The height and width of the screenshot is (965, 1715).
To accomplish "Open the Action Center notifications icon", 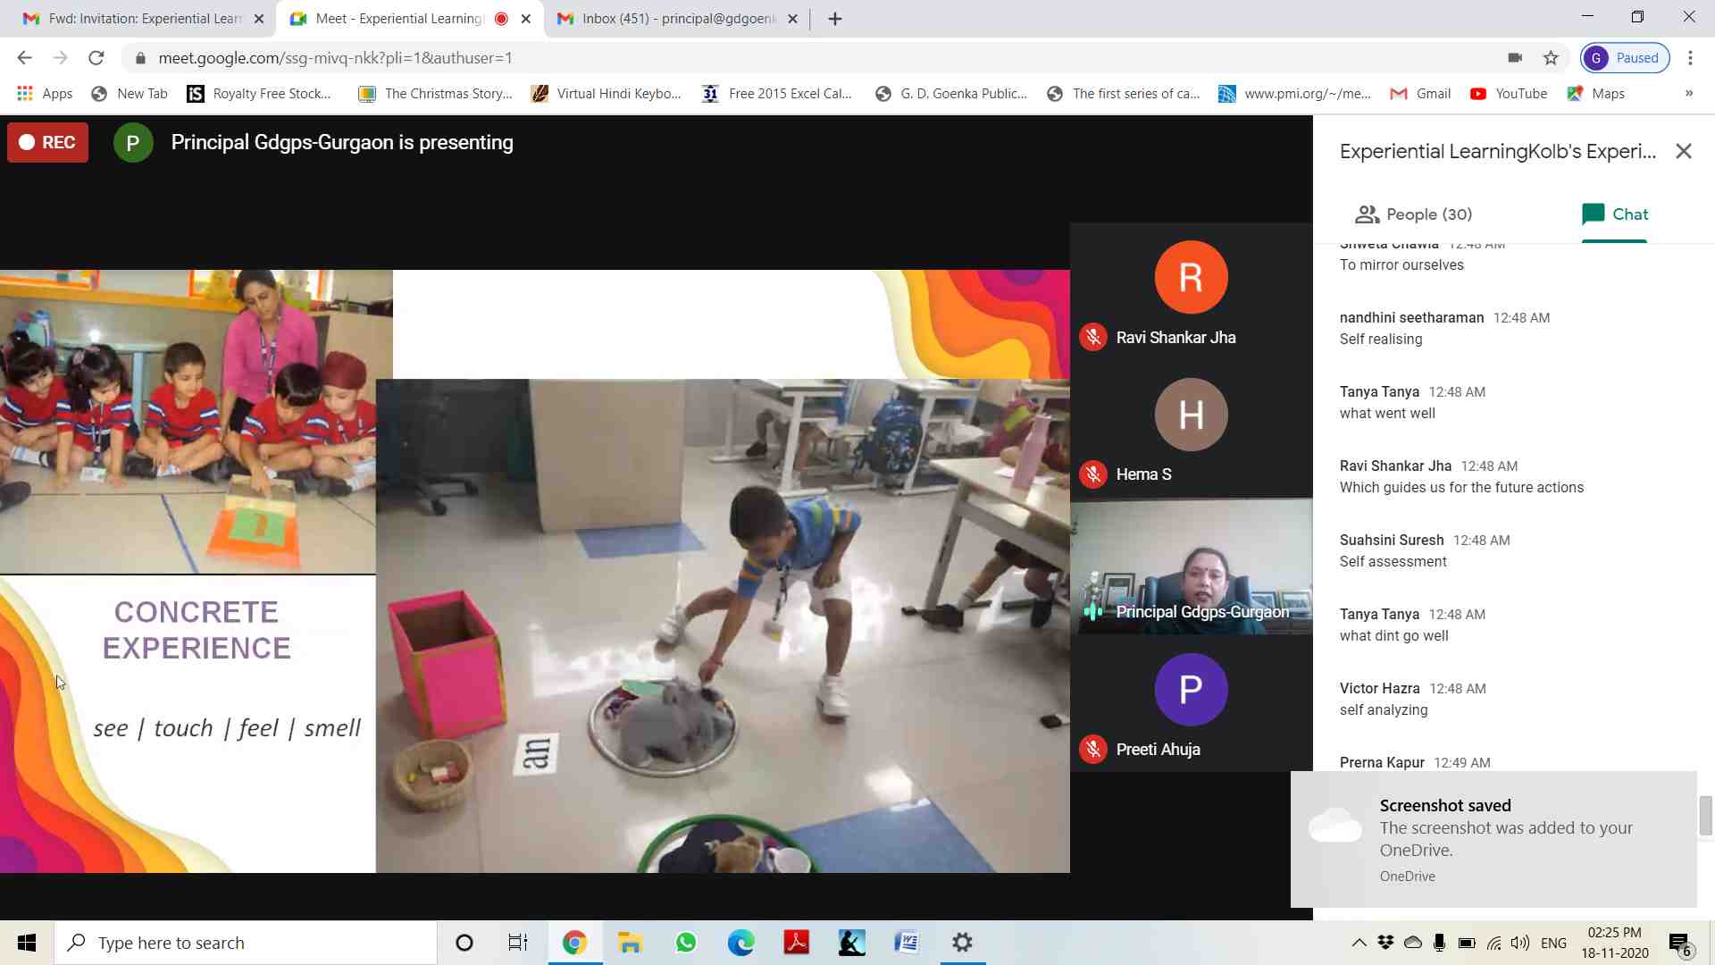I will 1679,944.
